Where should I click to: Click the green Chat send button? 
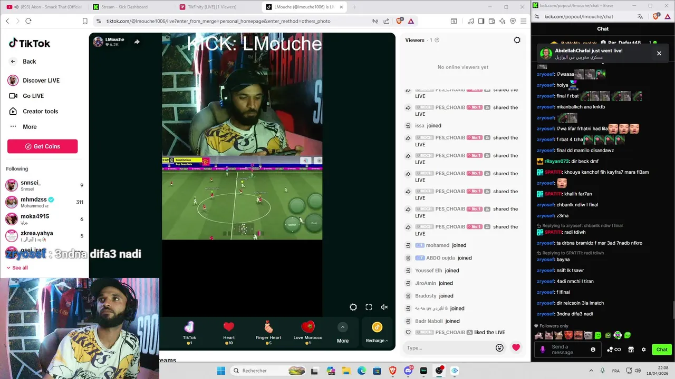tap(662, 350)
